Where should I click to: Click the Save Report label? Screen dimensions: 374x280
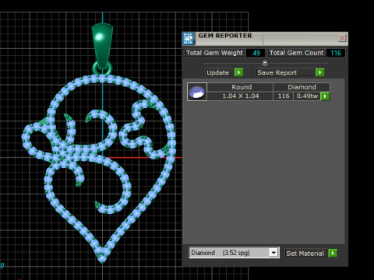(284, 72)
